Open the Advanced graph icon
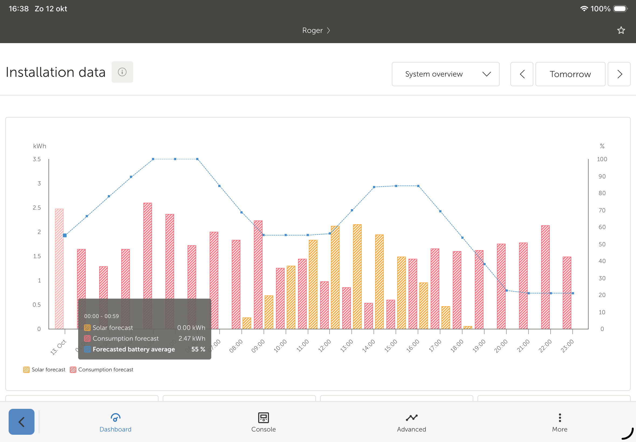Screen dimensions: 636x442 coord(412,417)
